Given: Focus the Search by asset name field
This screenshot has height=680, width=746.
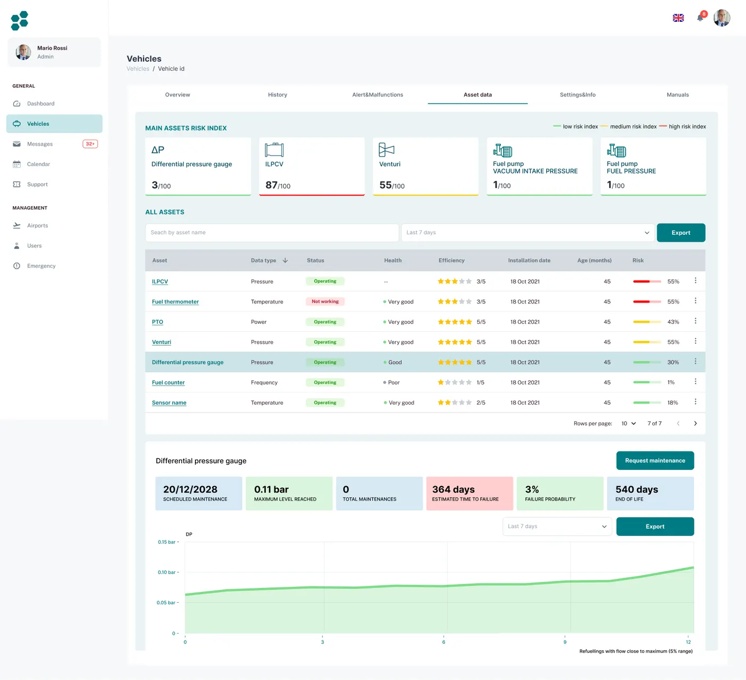Looking at the screenshot, I should [272, 233].
